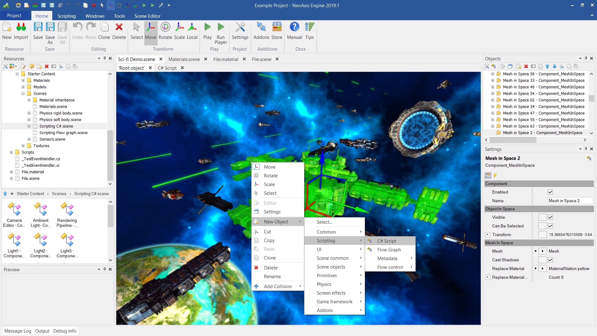This screenshot has height=336, width=597.
Task: Click the Rotate transform tool icon
Action: coord(165,27)
